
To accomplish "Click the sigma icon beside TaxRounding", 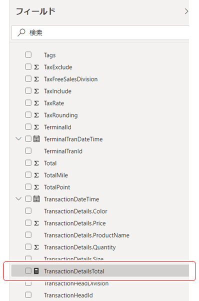I will pyautogui.click(x=36, y=115).
